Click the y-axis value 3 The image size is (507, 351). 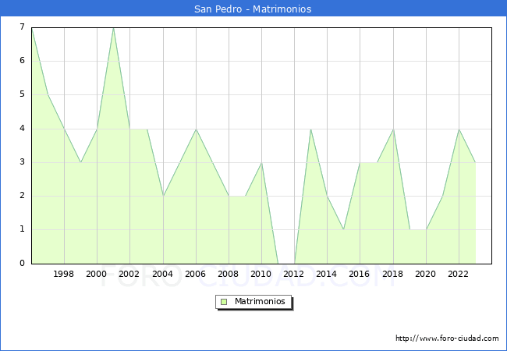tap(22, 162)
